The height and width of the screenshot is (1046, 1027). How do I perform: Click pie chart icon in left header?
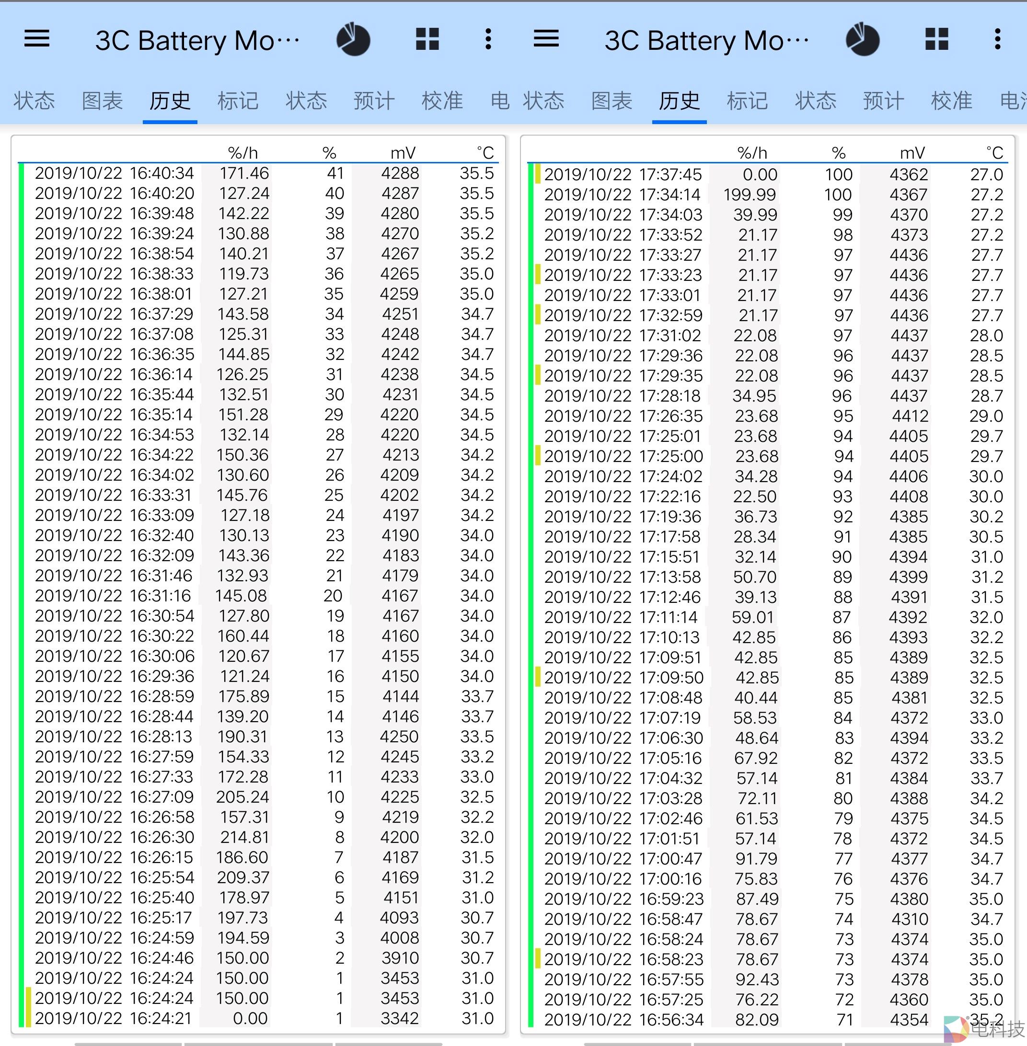click(x=353, y=39)
